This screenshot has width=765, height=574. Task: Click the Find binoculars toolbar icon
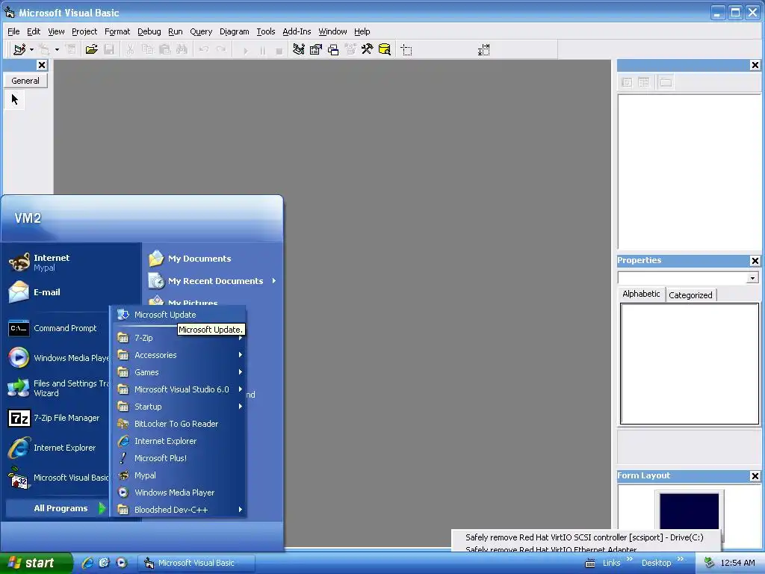click(x=182, y=49)
